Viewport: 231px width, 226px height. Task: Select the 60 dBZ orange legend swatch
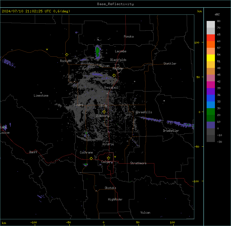[x=211, y=44]
